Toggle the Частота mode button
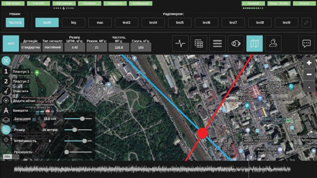 [15, 23]
